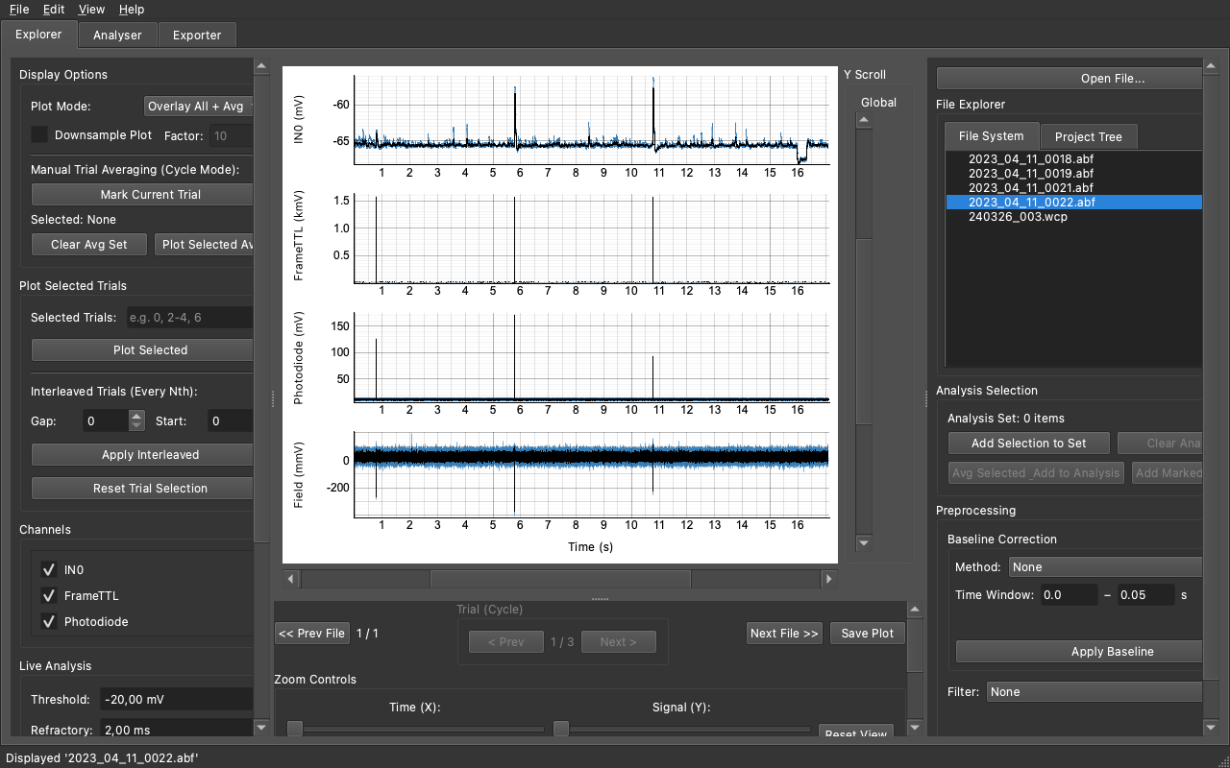Click the Mark Current Trial button

tap(143, 195)
